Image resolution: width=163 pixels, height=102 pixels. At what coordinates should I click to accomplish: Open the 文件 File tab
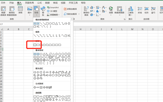tap(3, 3)
